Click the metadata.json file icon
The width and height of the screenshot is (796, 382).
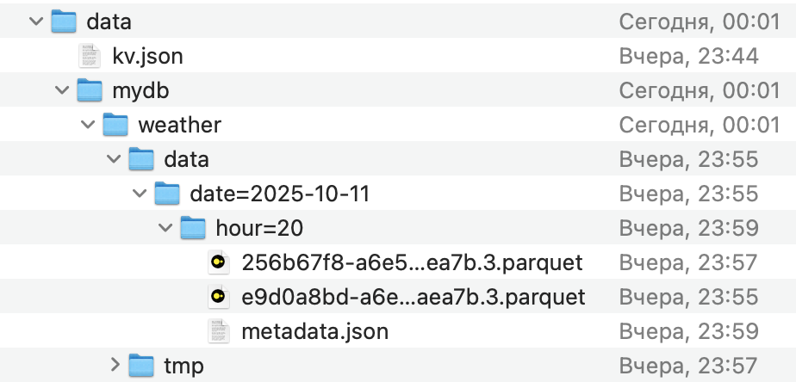[219, 331]
